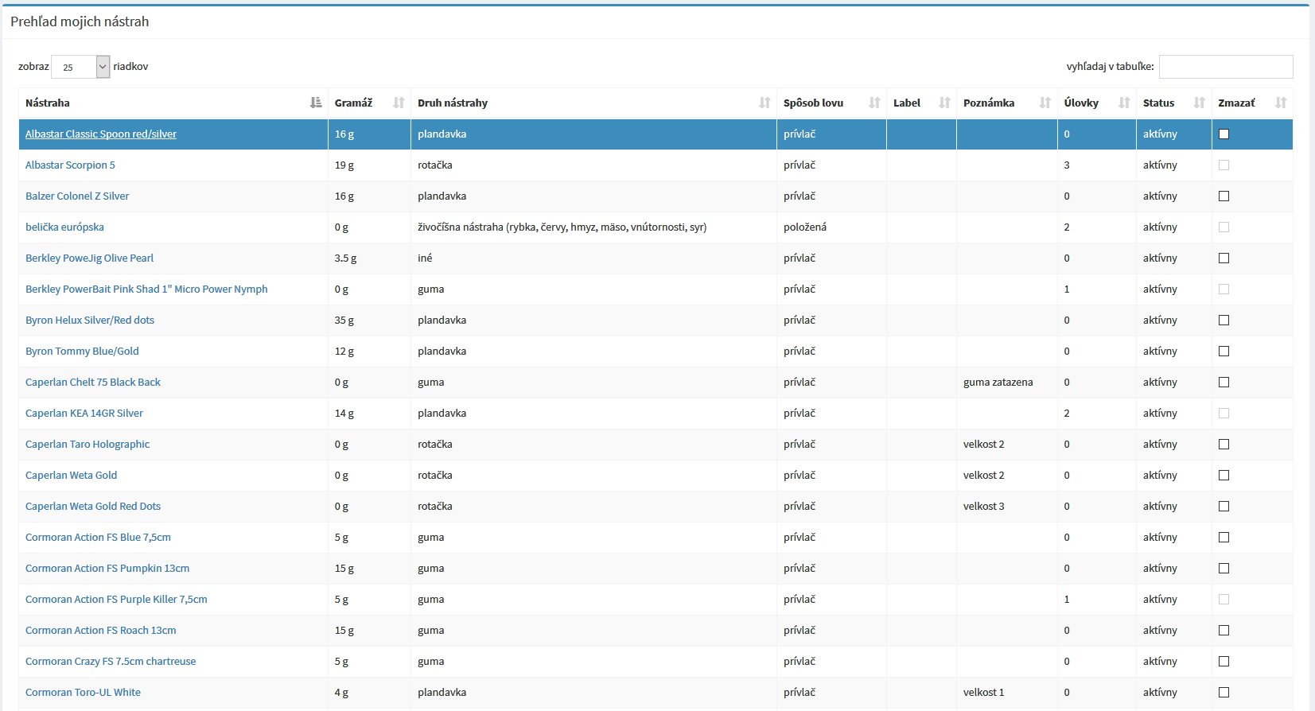Click the 'živočíšna nástraha' bait type cell
Image resolution: width=1315 pixels, height=711 pixels.
562,227
